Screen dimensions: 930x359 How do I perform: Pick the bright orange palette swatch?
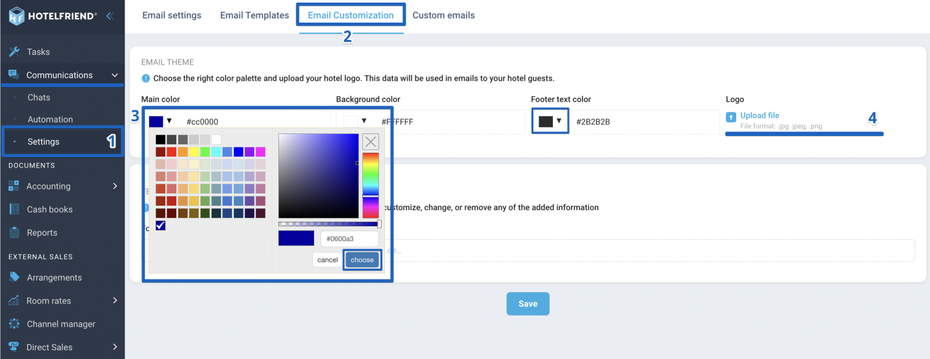click(x=183, y=151)
